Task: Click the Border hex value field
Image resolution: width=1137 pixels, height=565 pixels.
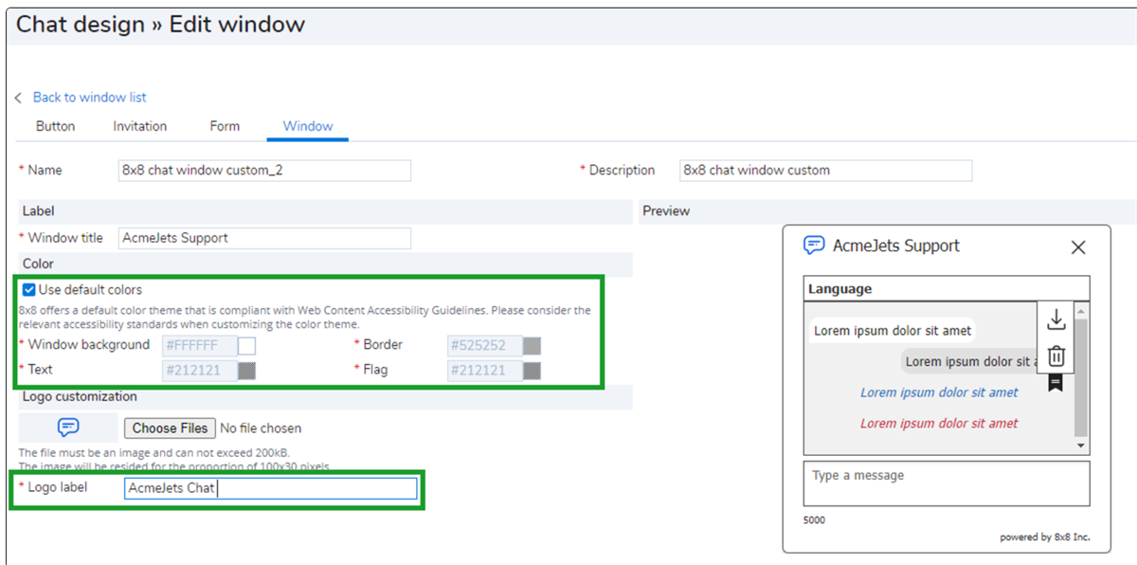Action: [485, 346]
